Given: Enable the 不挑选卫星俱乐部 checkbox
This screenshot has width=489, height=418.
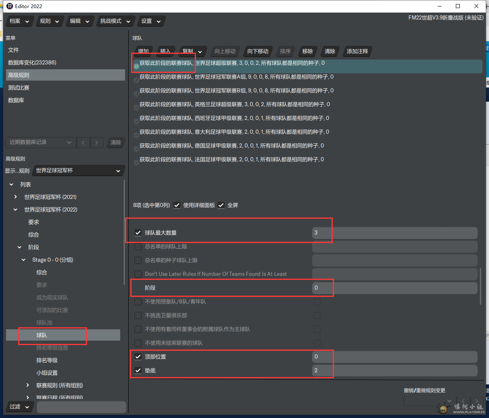Looking at the screenshot, I should (138, 316).
